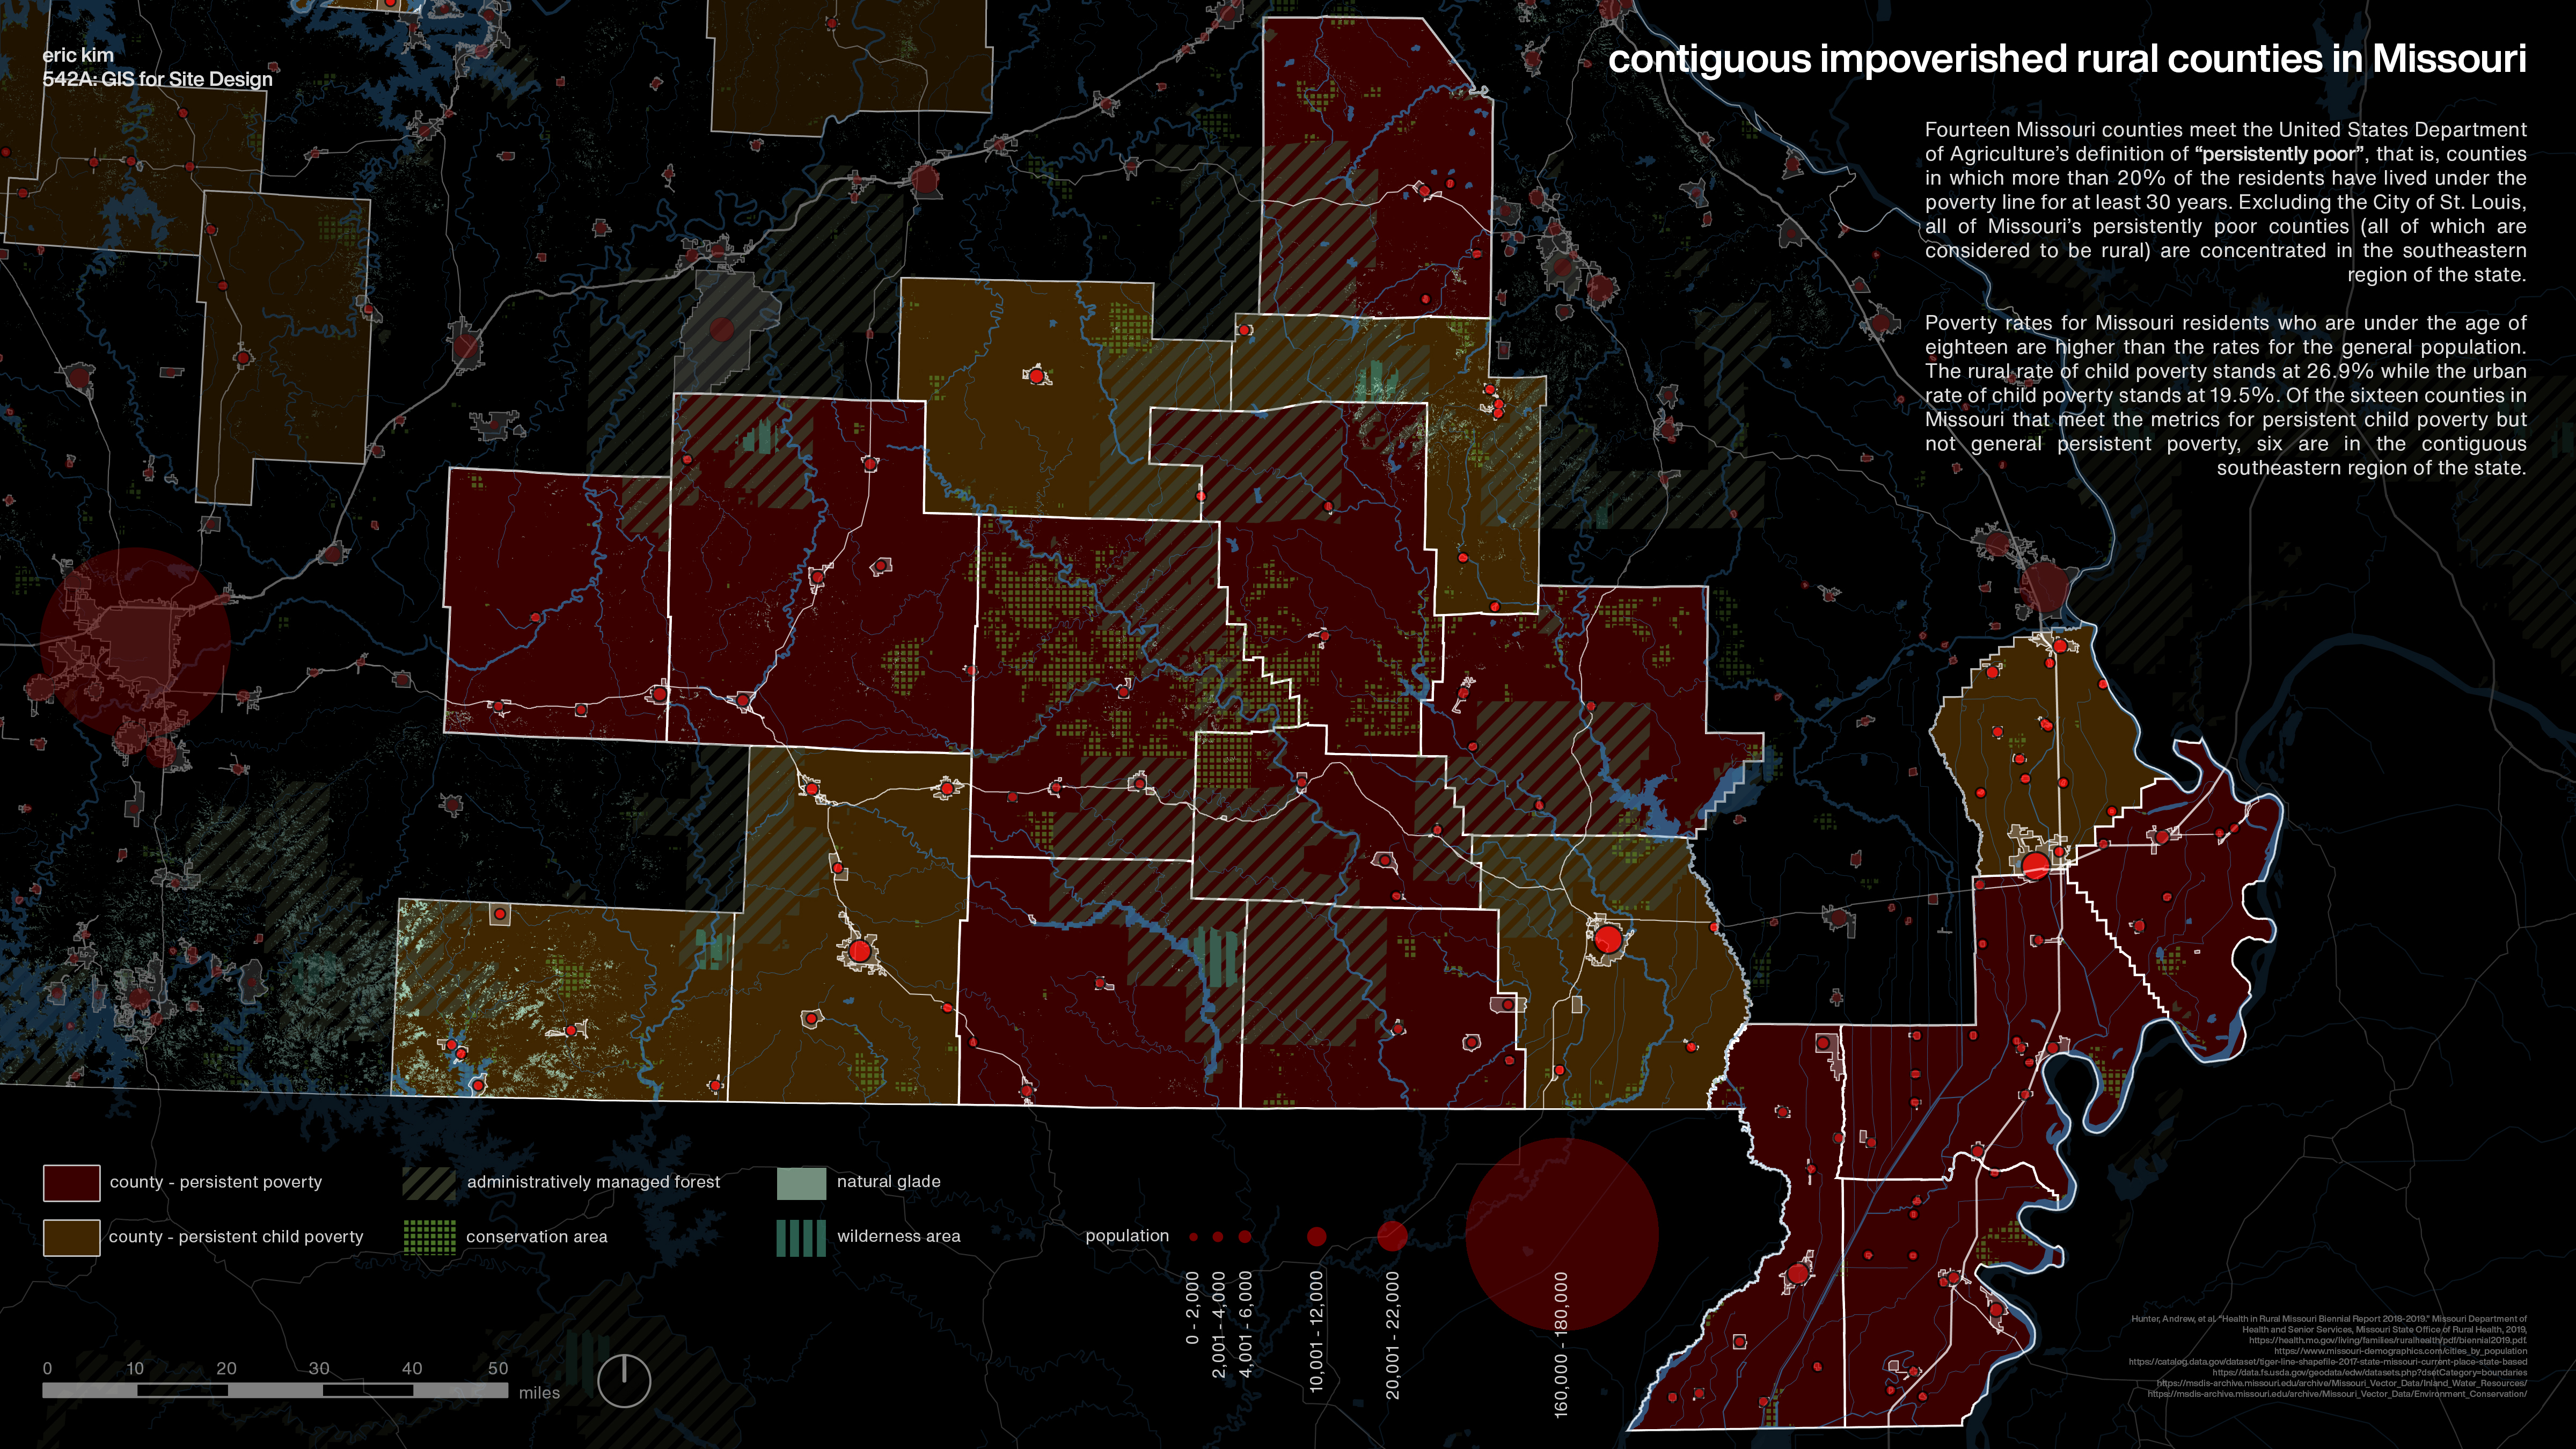Click the 20,001 - 22,000 population legend circle
This screenshot has width=2576, height=1449.
(1392, 1236)
